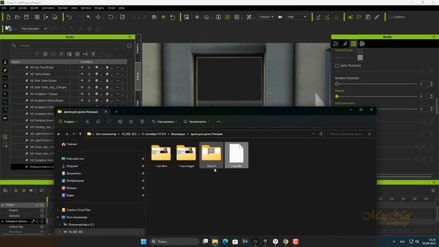This screenshot has width=439, height=247.
Task: Click the Home view icon in toolbar
Action: [206, 17]
